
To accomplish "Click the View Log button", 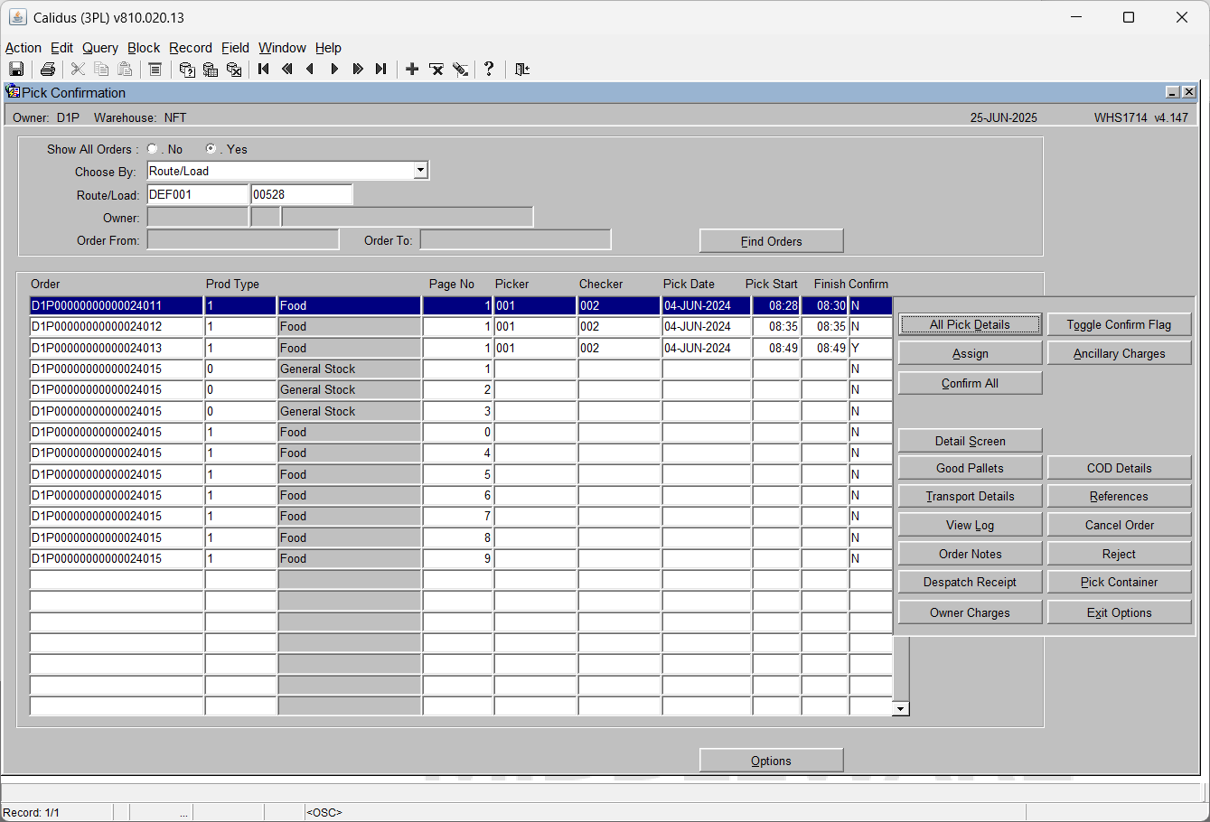I will point(971,525).
